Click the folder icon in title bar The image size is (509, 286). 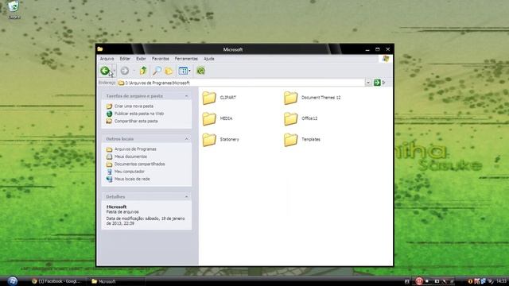pyautogui.click(x=100, y=49)
